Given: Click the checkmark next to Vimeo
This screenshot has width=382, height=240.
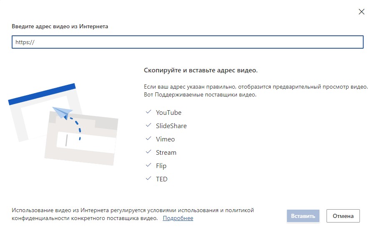Looking at the screenshot, I should 148,139.
